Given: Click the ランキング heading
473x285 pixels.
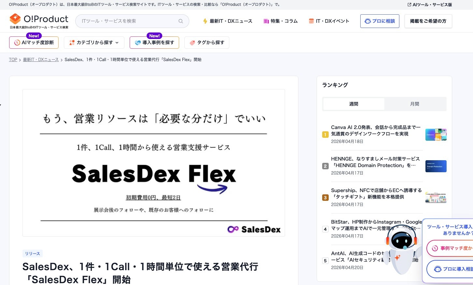Looking at the screenshot, I should [x=335, y=85].
